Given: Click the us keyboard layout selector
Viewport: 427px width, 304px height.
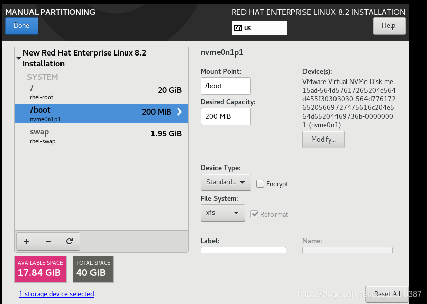Looking at the screenshot, I should pos(259,28).
